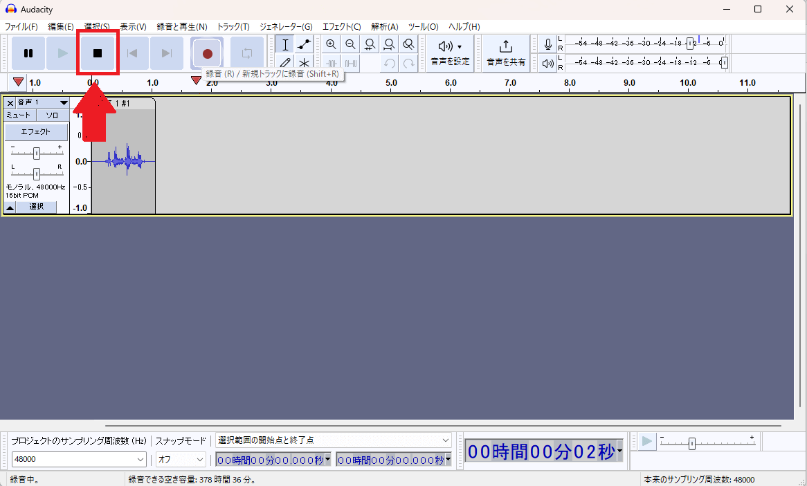Click the エフェクト button in track panel
807x486 pixels.
(36, 131)
